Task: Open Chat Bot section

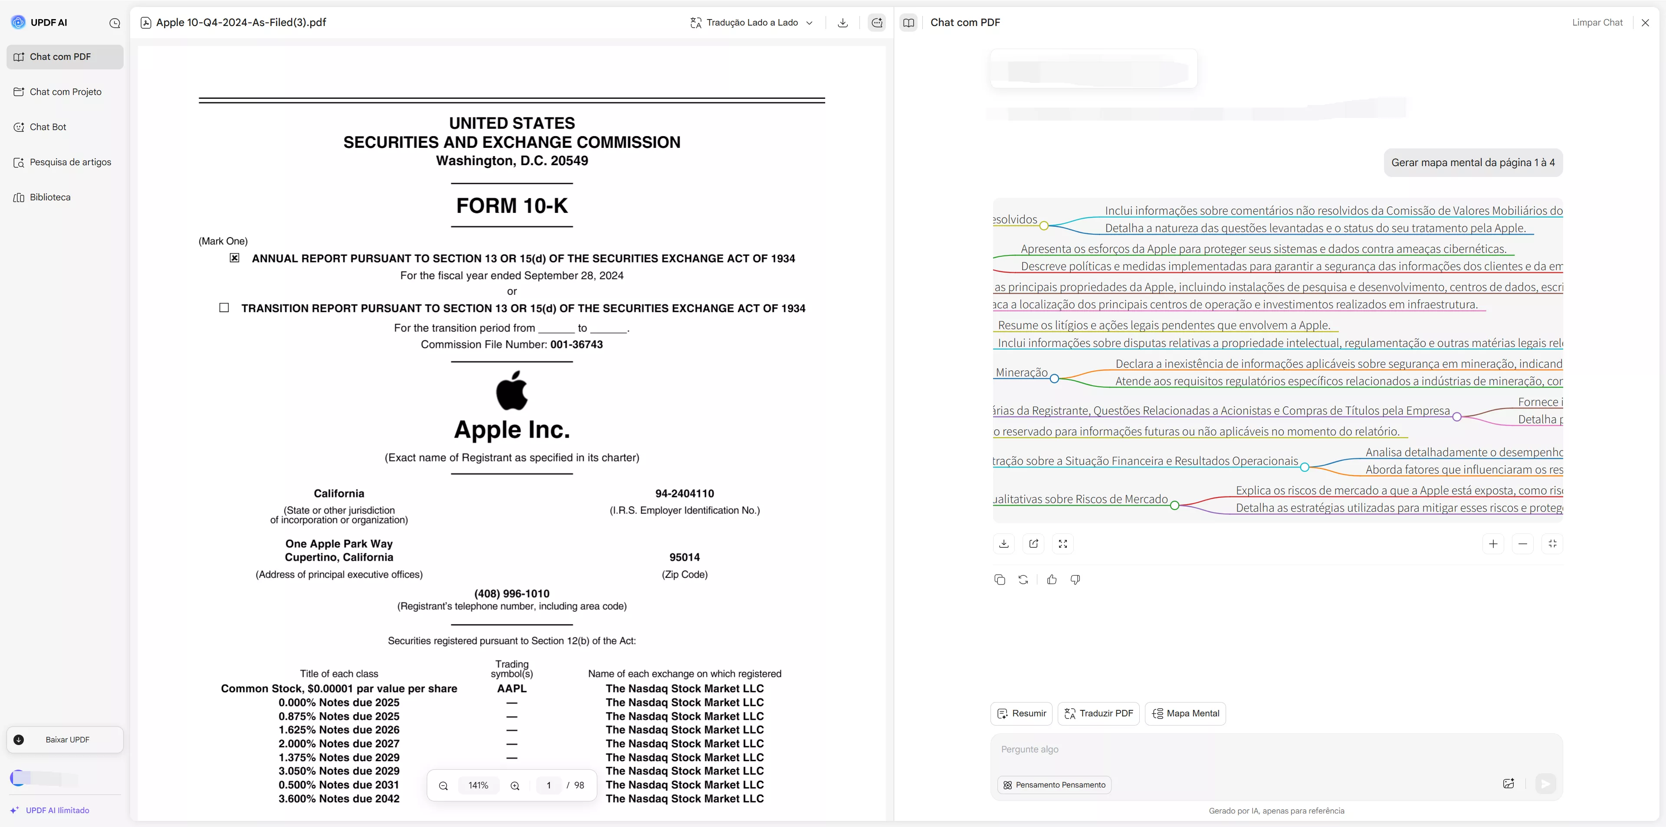Action: (65, 127)
